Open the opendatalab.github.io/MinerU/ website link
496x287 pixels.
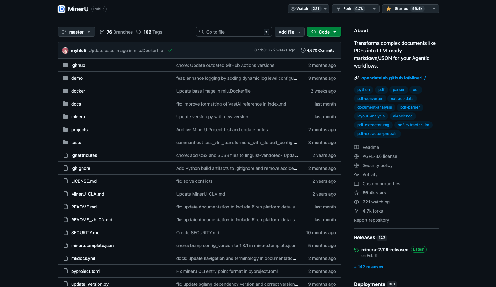[x=393, y=78]
